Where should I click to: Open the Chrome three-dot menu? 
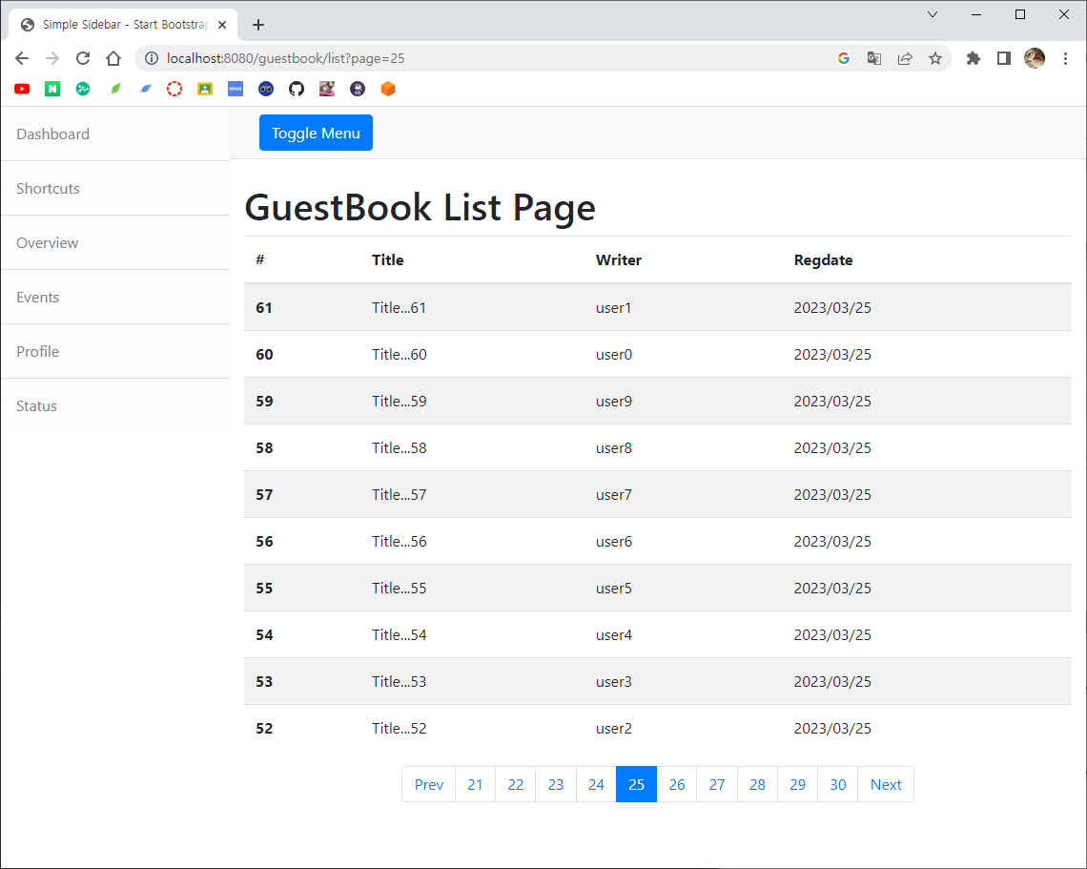coord(1065,58)
